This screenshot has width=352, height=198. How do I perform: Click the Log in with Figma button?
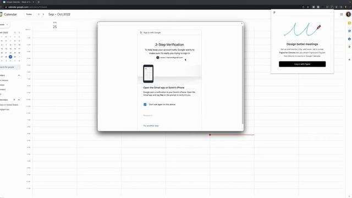302,64
